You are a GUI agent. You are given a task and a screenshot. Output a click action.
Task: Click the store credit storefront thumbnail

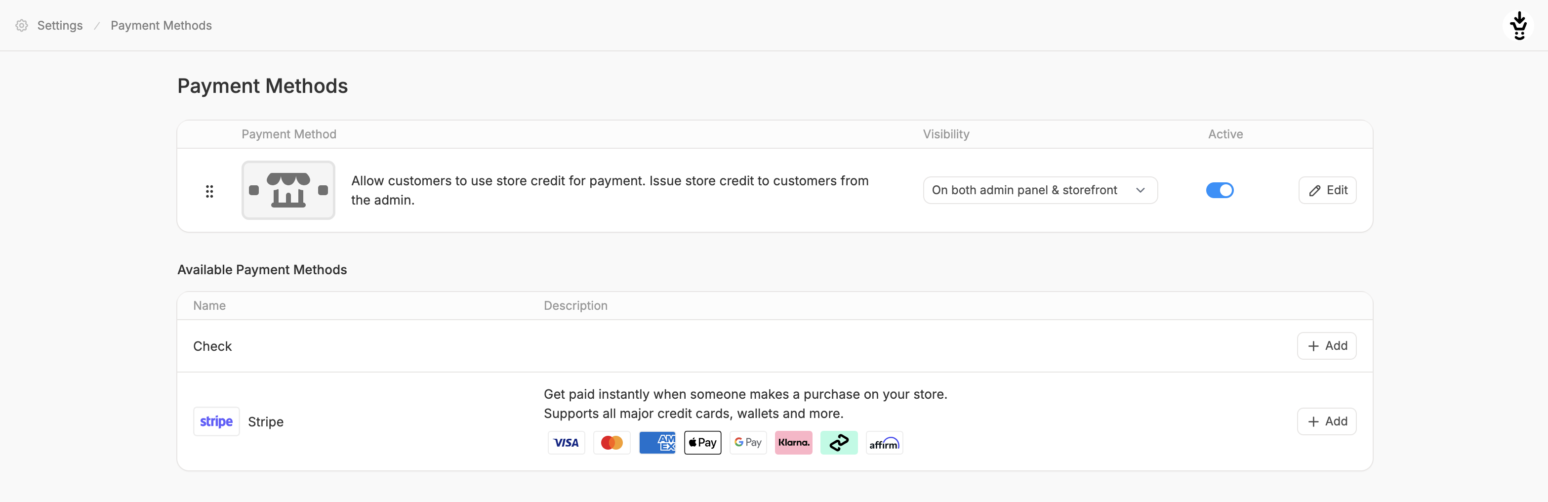288,190
